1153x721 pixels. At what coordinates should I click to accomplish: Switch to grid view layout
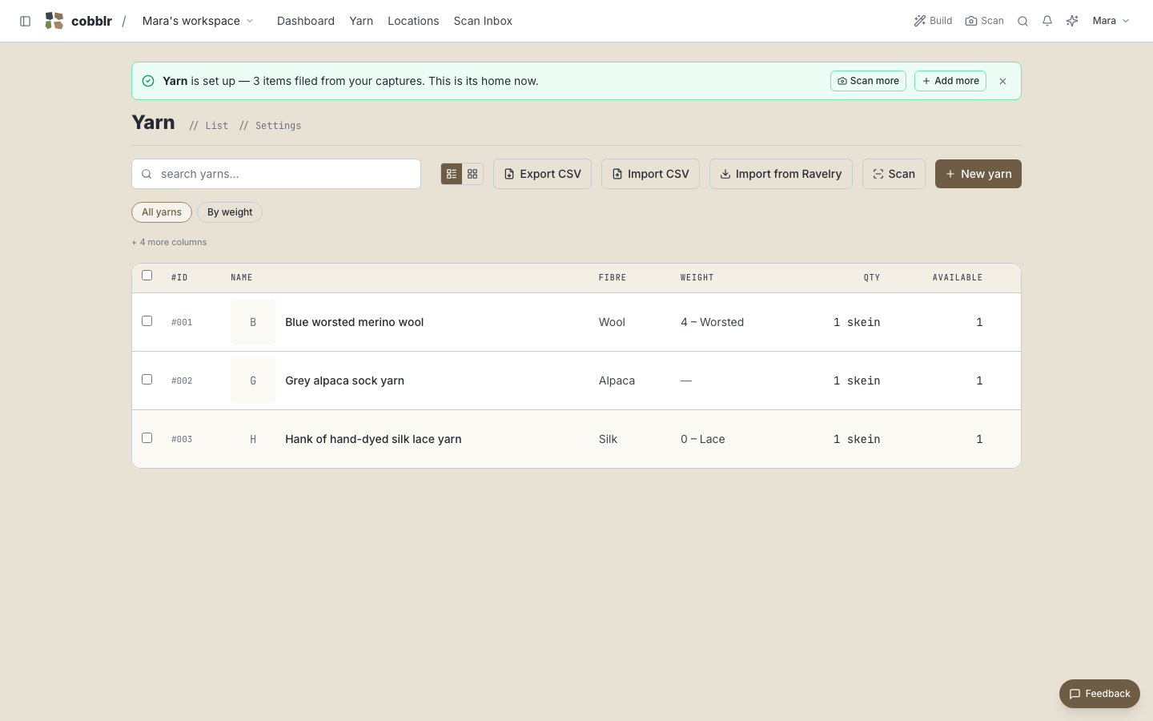[472, 174]
